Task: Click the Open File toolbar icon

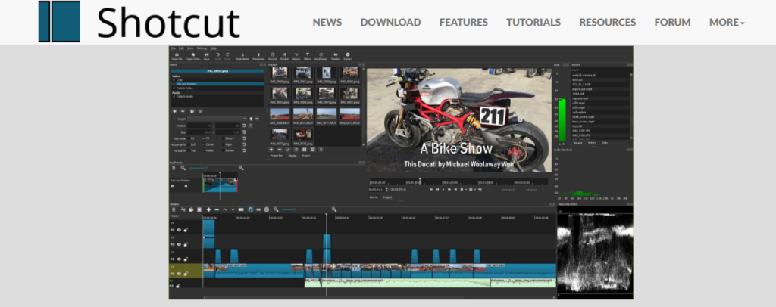Action: pyautogui.click(x=177, y=56)
